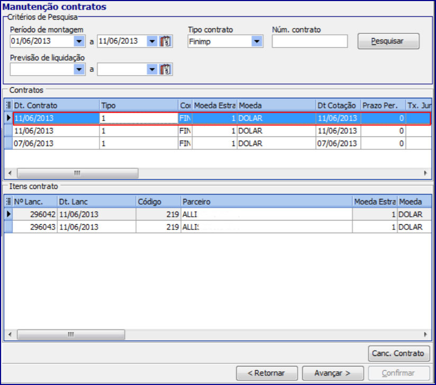Click the Avançar > button
Image resolution: width=436 pixels, height=385 pixels.
(x=333, y=373)
